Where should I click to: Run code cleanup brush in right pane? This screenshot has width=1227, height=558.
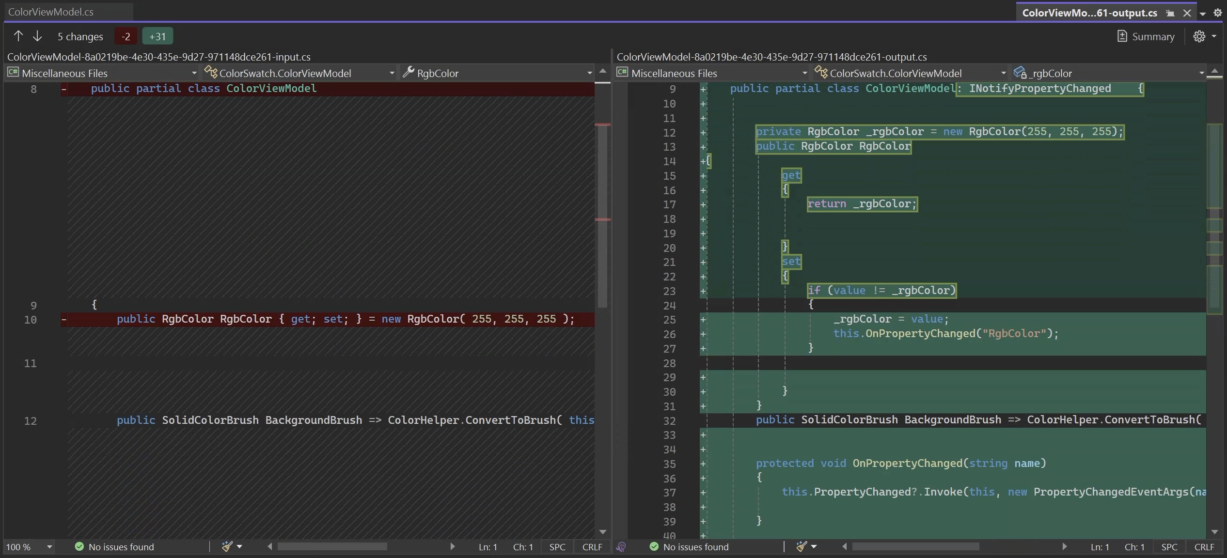(802, 546)
